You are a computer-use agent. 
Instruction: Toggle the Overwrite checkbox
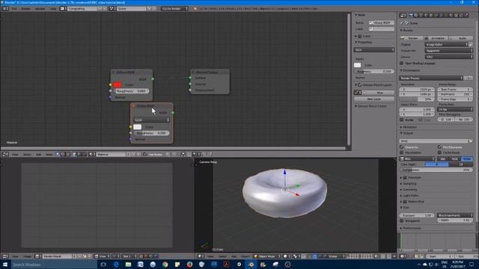(402, 147)
